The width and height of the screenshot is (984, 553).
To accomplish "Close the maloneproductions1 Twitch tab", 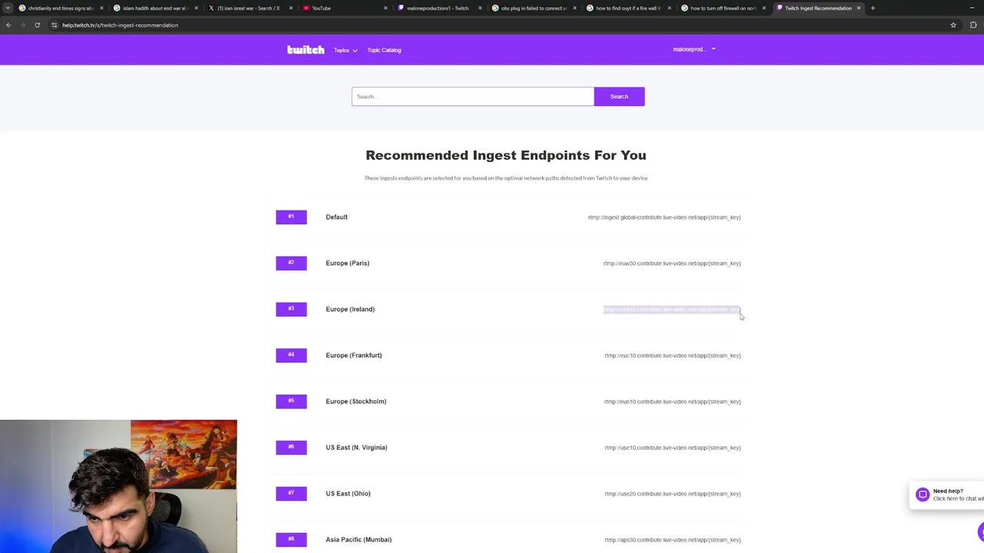I will click(x=480, y=8).
